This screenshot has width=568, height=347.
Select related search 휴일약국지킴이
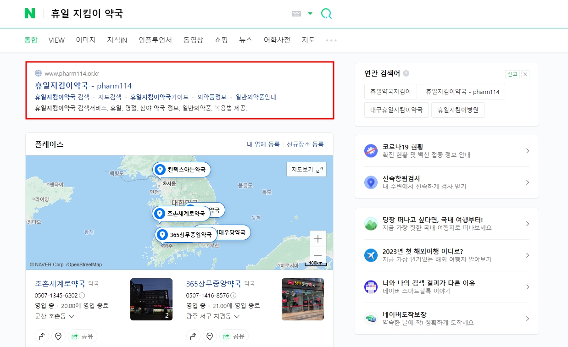point(390,92)
